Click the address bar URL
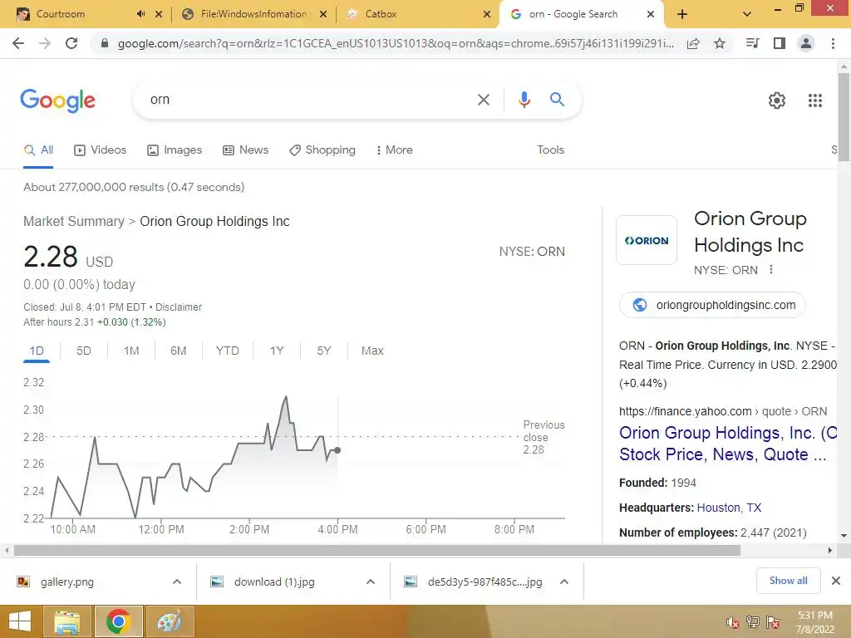851x638 pixels. coord(395,43)
